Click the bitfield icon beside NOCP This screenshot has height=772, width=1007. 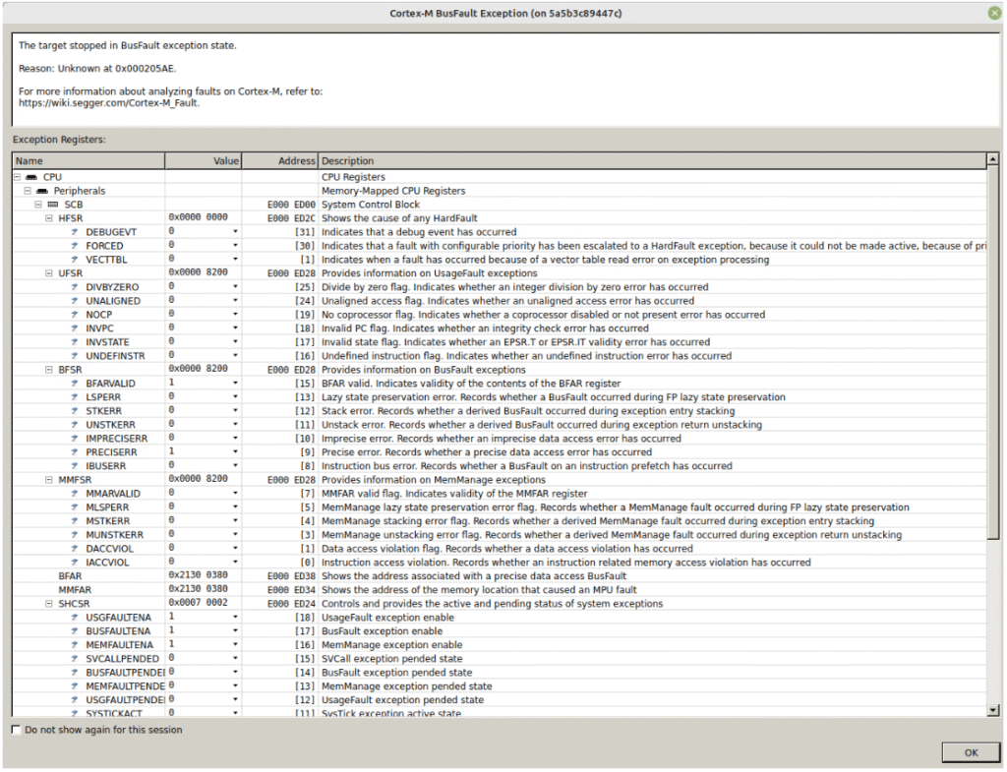coord(75,315)
